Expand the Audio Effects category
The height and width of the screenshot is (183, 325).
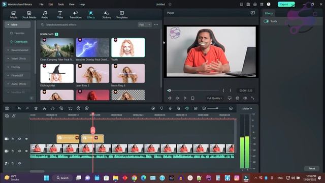18,84
